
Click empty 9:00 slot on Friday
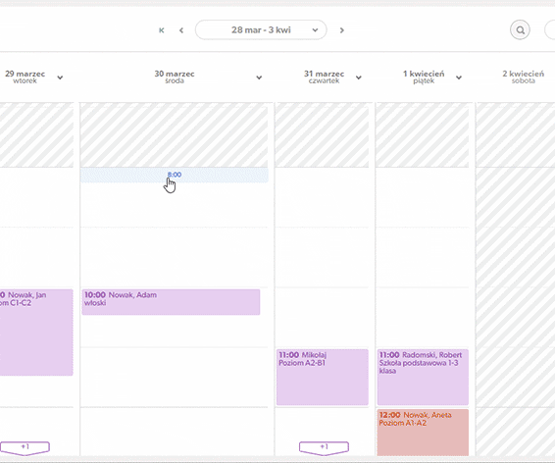pyautogui.click(x=422, y=257)
